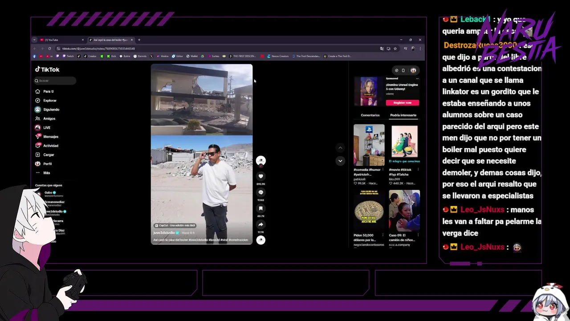Go to previous video with up chevron

340,148
